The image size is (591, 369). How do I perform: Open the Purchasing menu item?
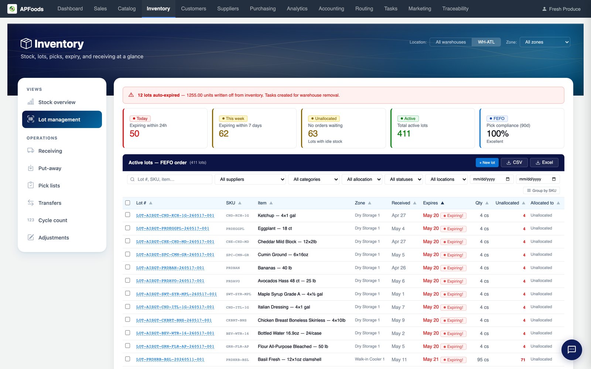263,9
